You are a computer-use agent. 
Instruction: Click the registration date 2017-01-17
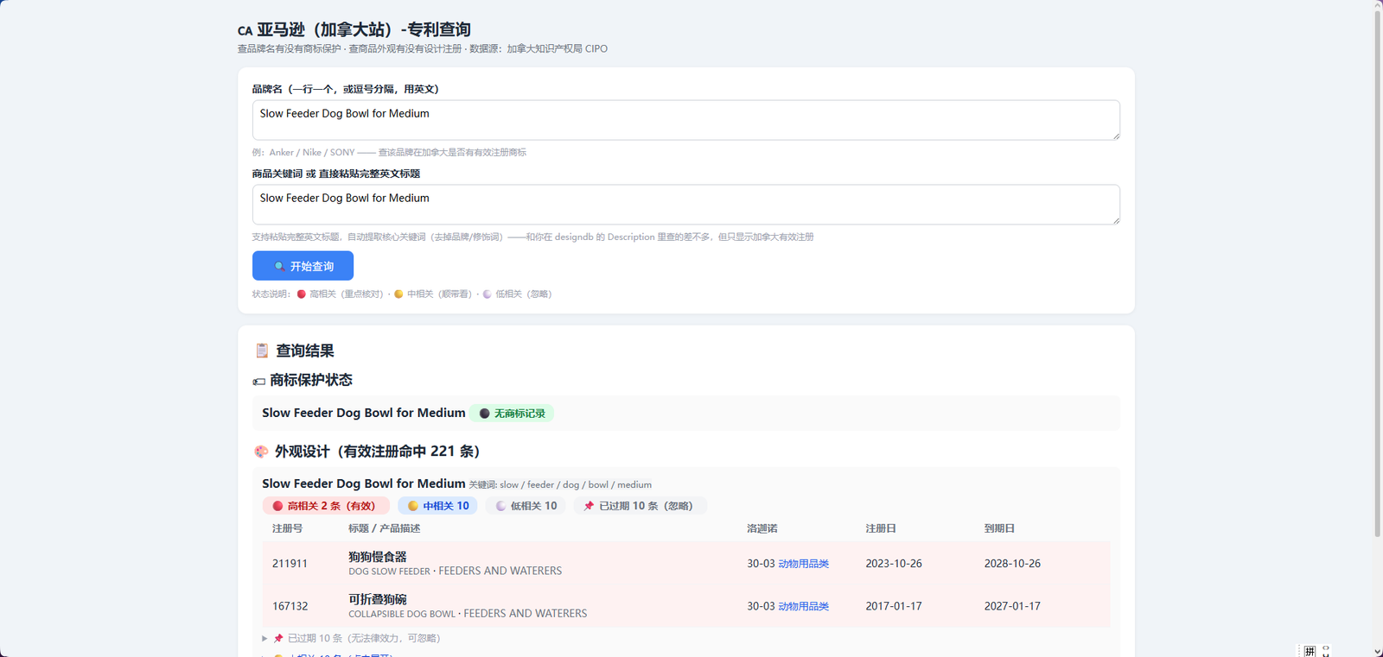(x=894, y=606)
